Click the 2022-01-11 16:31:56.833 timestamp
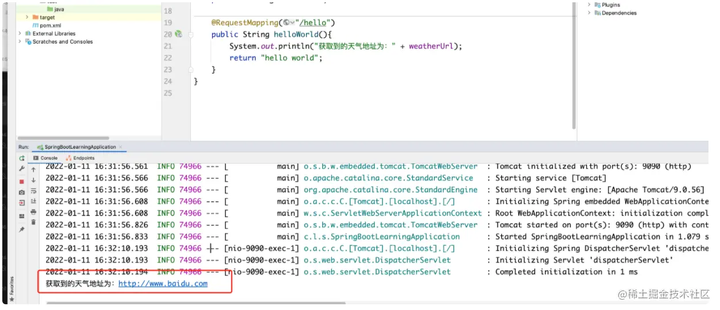Image resolution: width=720 pixels, height=310 pixels. (x=97, y=237)
